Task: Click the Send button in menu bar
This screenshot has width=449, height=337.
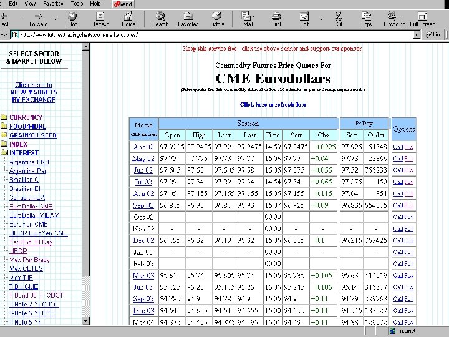Action: (x=123, y=4)
